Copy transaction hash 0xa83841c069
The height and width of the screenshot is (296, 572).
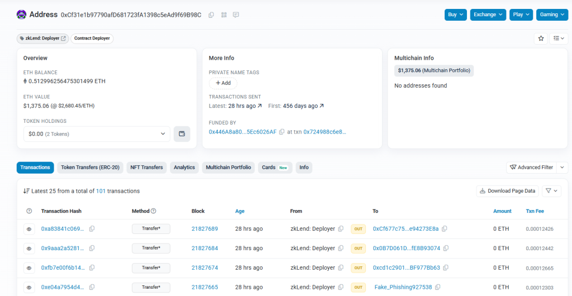[x=92, y=229]
